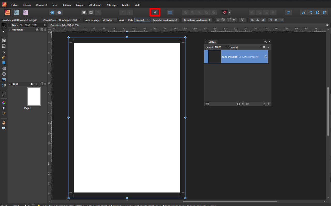Click the align left icon in context toolbar
Viewport: 331px width, 206px height.
(252, 20)
